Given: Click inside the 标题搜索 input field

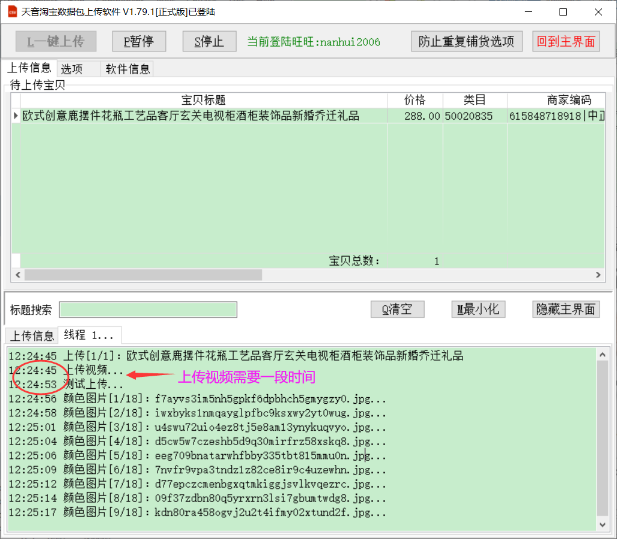Looking at the screenshot, I should (148, 309).
